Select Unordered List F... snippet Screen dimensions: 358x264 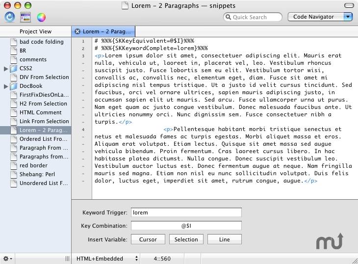click(44, 183)
